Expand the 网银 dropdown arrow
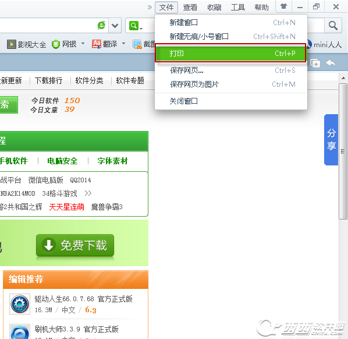The height and width of the screenshot is (339, 348). pyautogui.click(x=83, y=43)
